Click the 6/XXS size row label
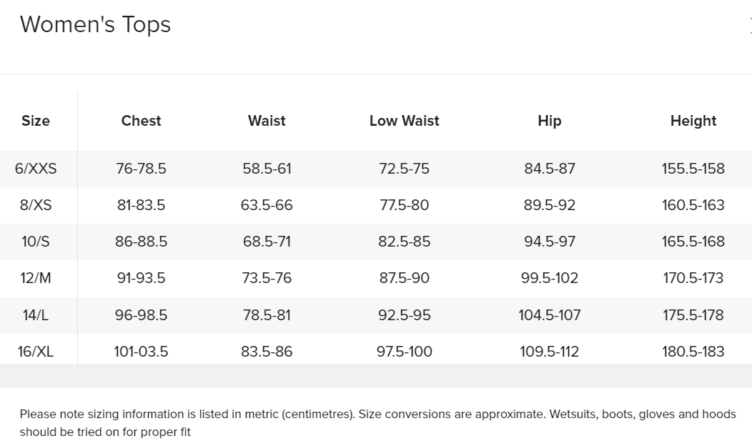This screenshot has height=446, width=752. click(36, 169)
